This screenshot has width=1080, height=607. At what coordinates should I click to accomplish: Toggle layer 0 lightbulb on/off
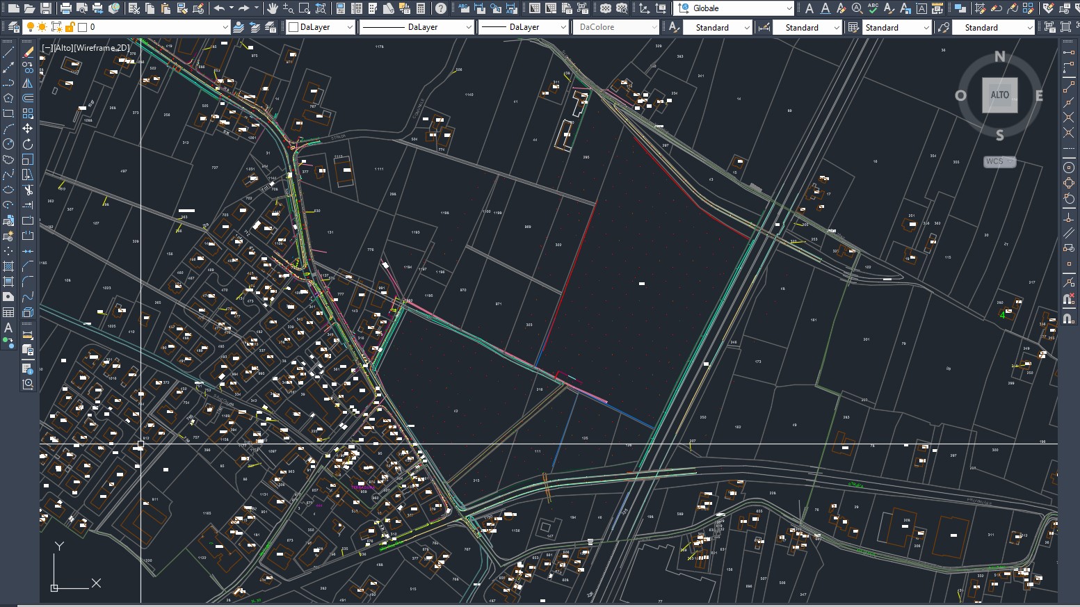click(31, 27)
